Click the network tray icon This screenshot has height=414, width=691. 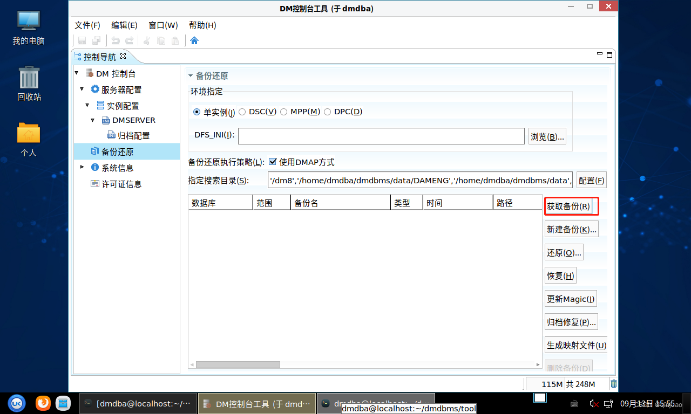608,403
